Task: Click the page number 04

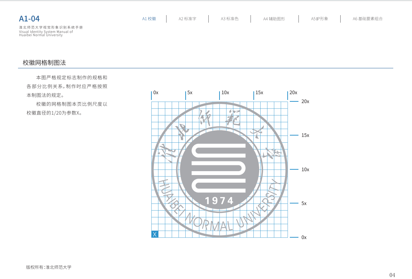Action: 392,275
